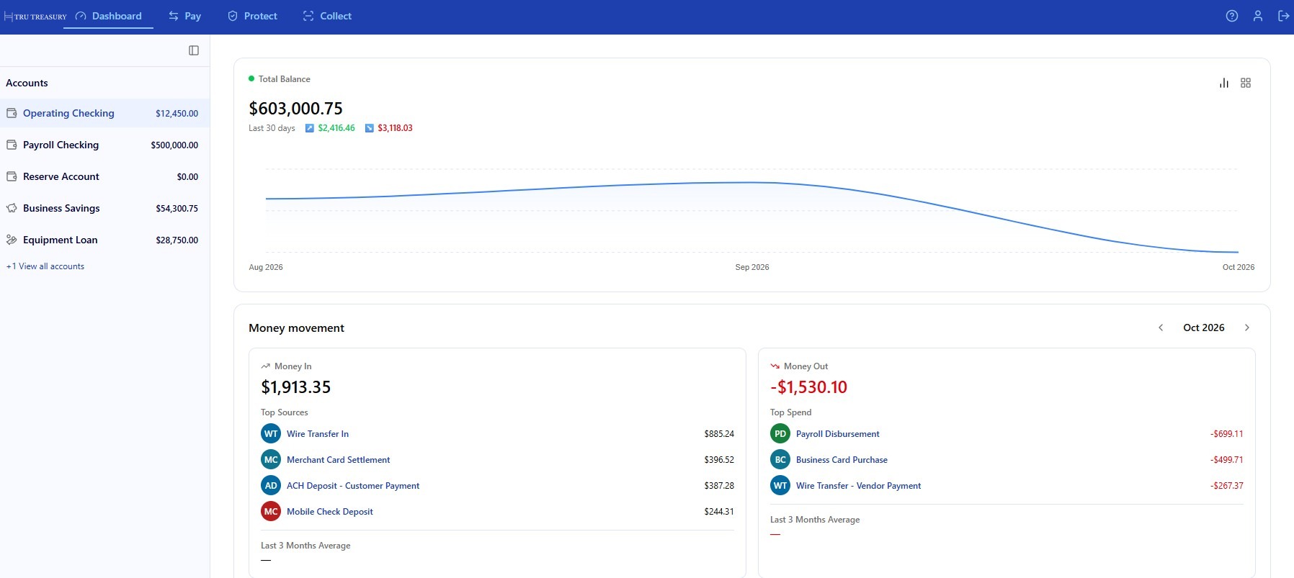This screenshot has width=1294, height=578.
Task: Open the Dashboard tab
Action: (109, 16)
